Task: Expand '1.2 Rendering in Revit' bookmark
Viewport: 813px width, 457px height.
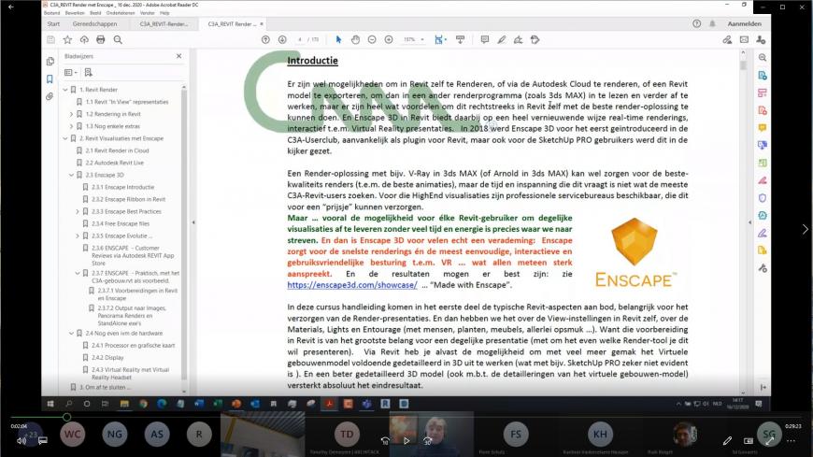Action: point(72,114)
